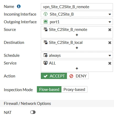This screenshot has height=116, width=114.
Task: Add another source address with plus
Action: (x=77, y=35)
